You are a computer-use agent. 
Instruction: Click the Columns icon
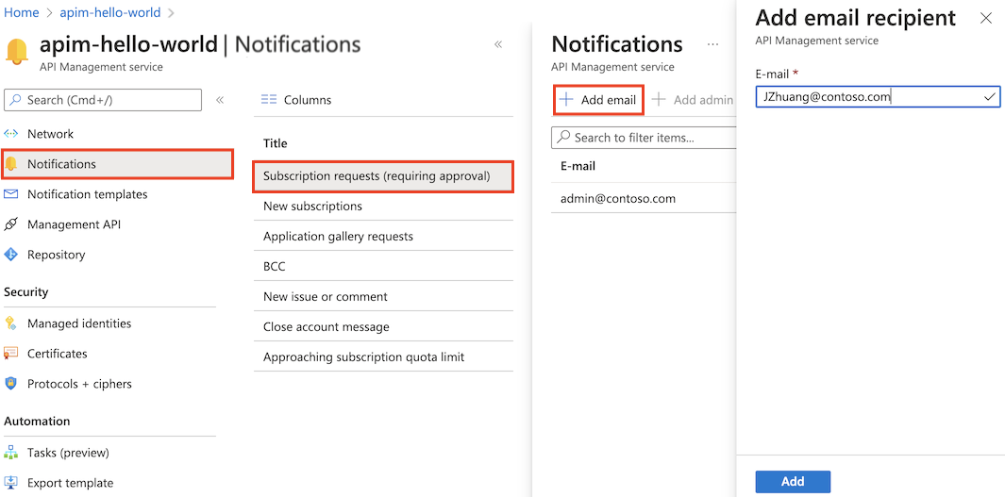tap(269, 100)
